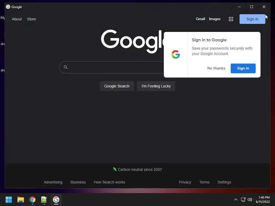Open the Privacy footer link

coord(185,182)
